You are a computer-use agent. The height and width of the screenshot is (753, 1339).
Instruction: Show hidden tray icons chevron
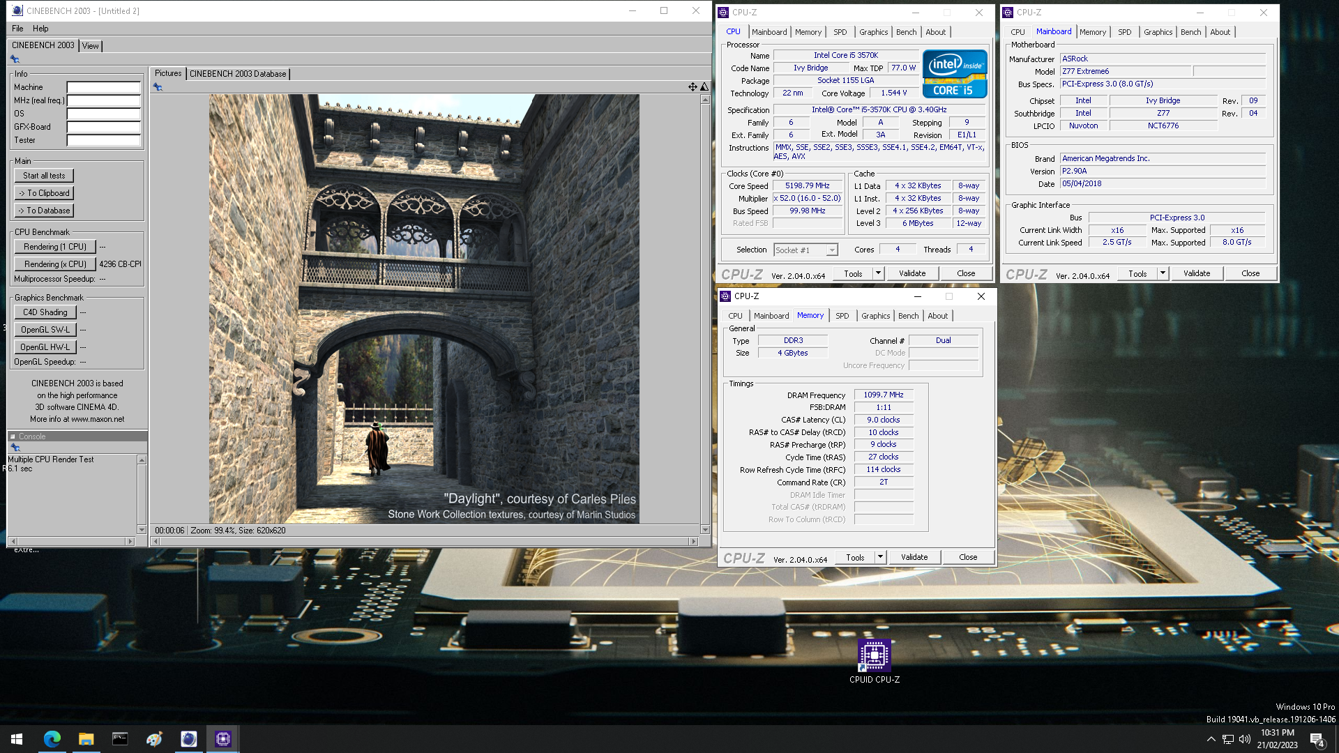pos(1211,739)
